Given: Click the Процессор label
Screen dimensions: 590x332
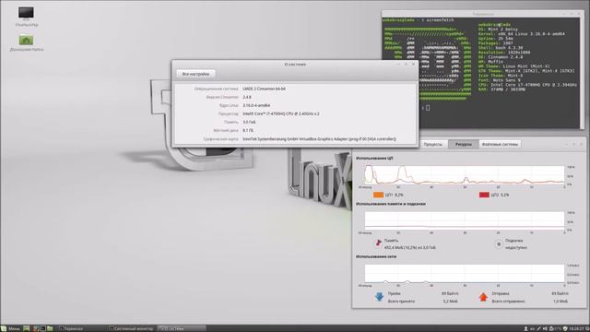Looking at the screenshot, I should 228,113.
